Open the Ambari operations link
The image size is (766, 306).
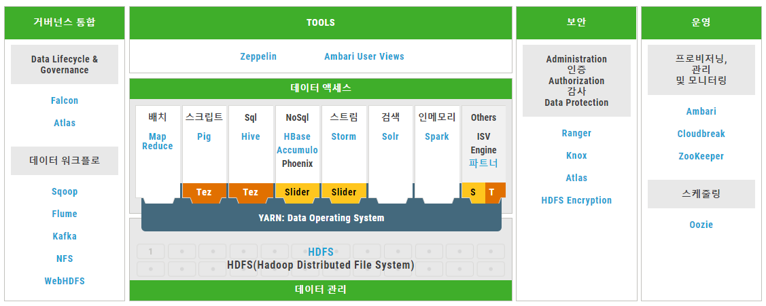(x=701, y=111)
